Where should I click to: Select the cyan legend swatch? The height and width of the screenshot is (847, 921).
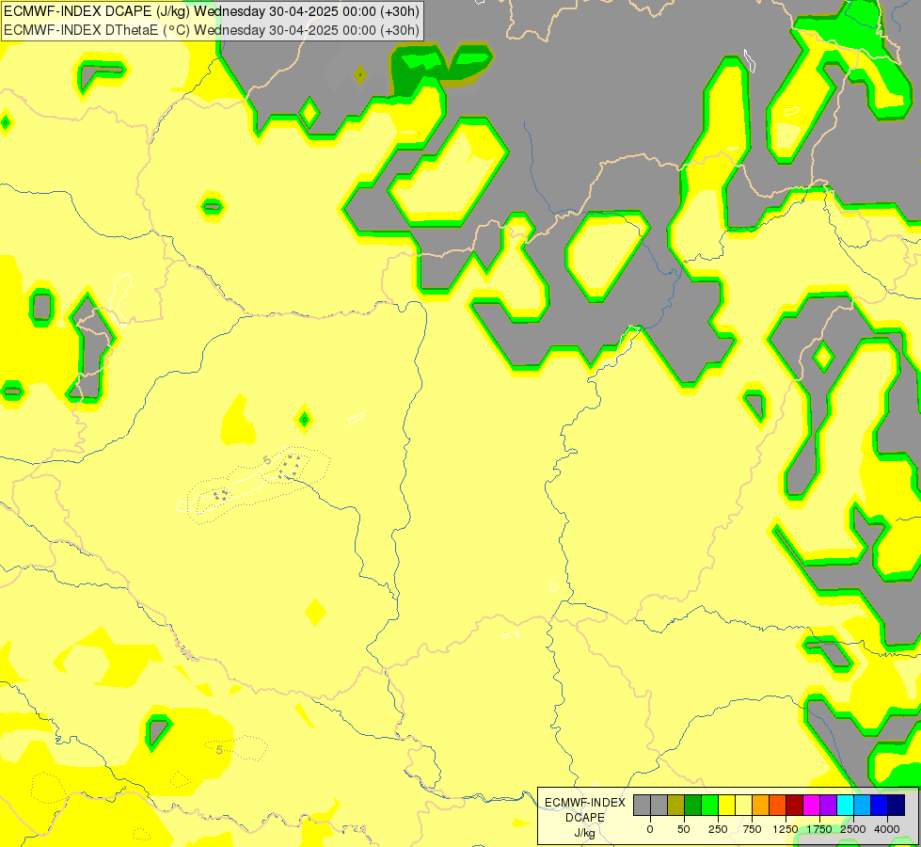845,806
